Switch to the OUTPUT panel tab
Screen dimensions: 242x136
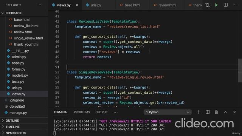[101, 112]
